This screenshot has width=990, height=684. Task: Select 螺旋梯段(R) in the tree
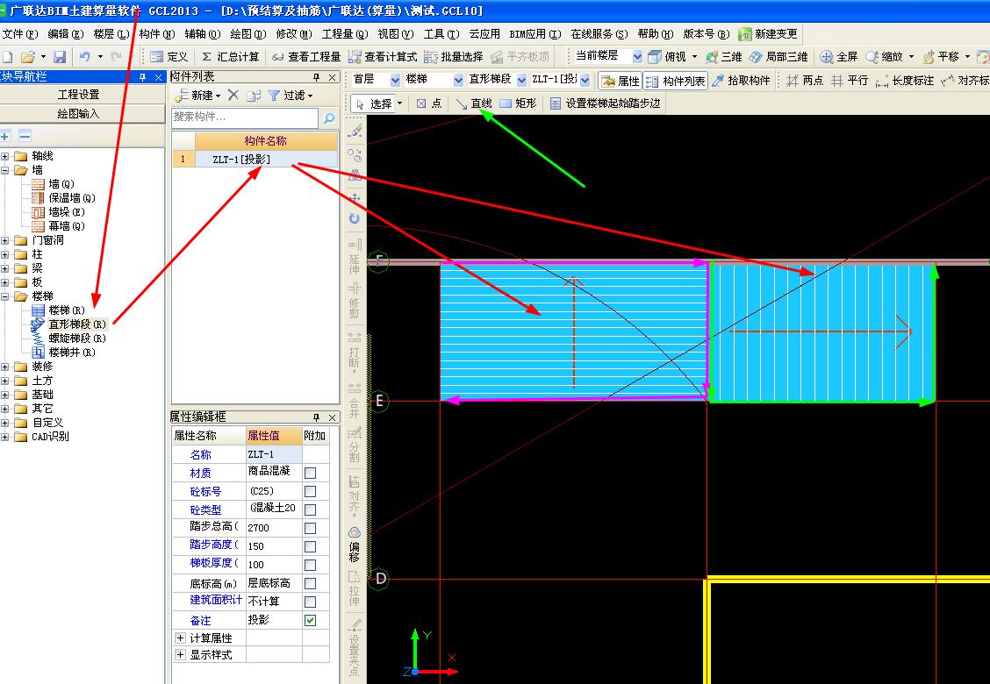77,338
